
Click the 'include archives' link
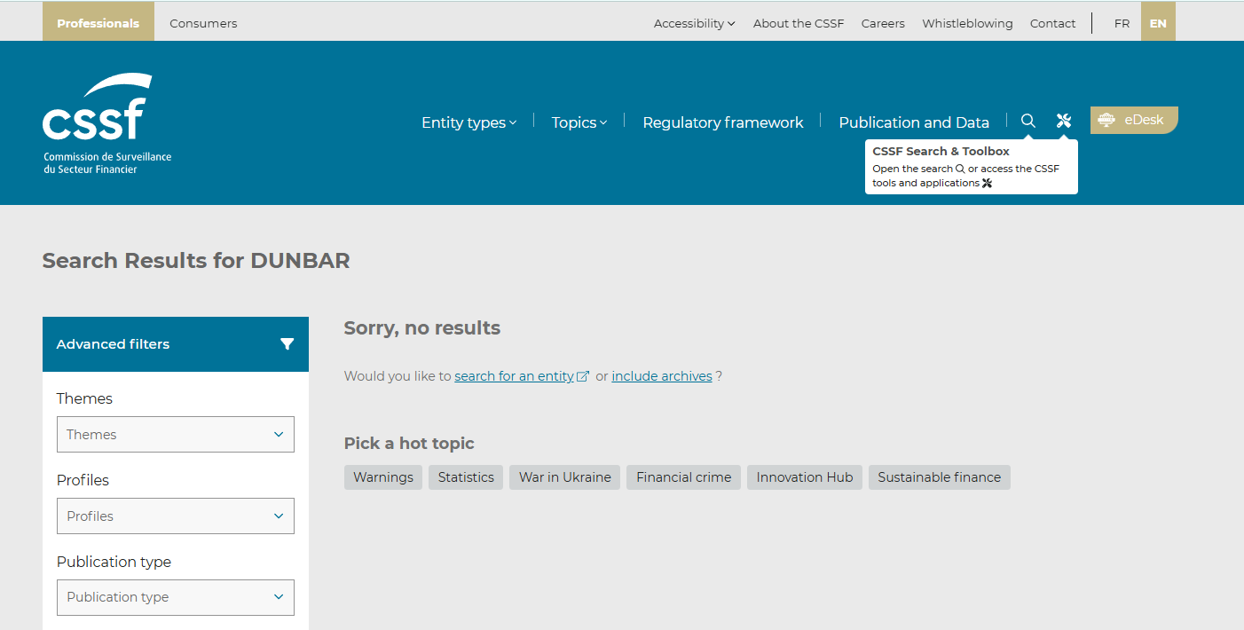pos(662,376)
